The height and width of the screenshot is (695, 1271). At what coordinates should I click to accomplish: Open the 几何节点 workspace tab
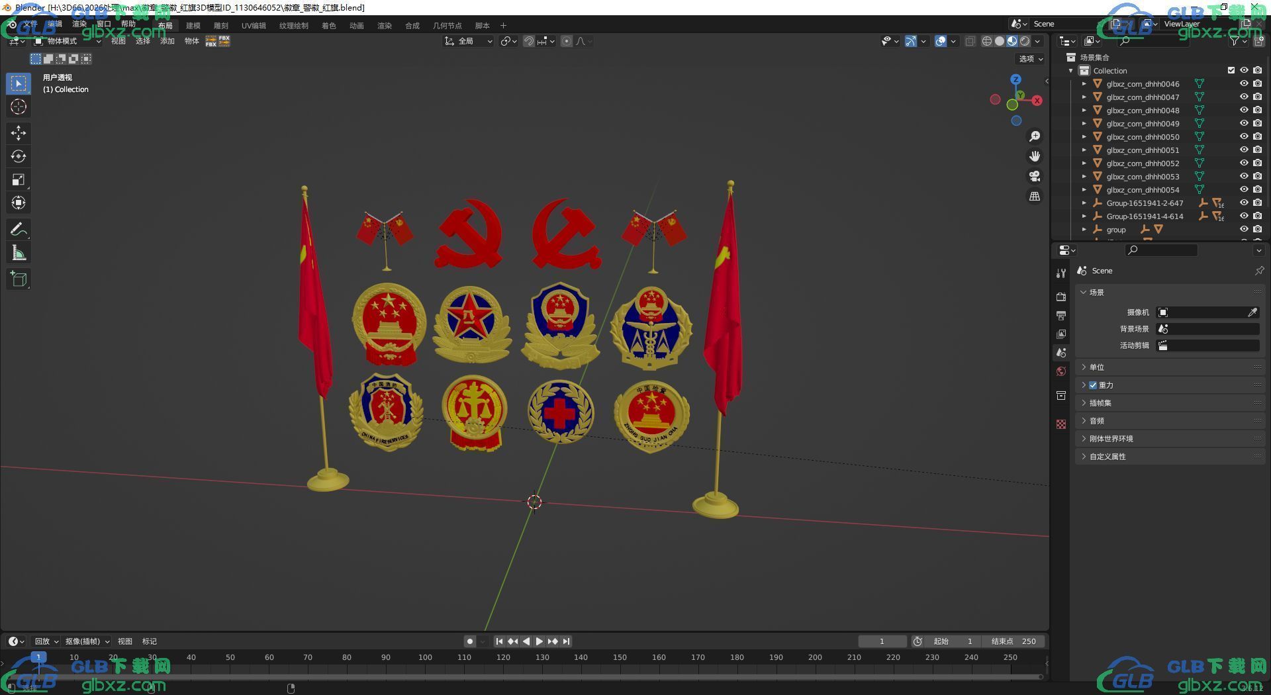coord(447,26)
